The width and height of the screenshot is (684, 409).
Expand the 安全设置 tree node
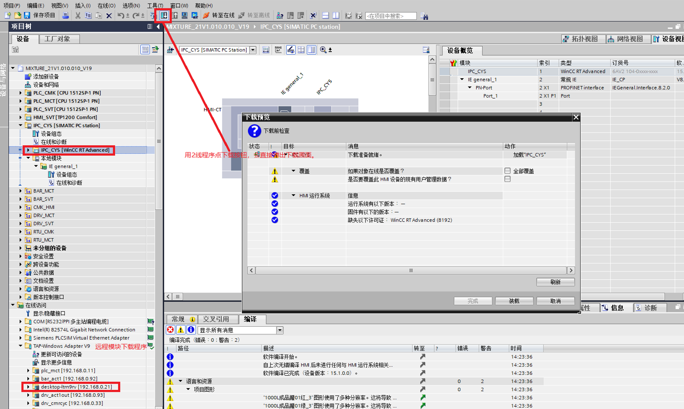(21, 256)
